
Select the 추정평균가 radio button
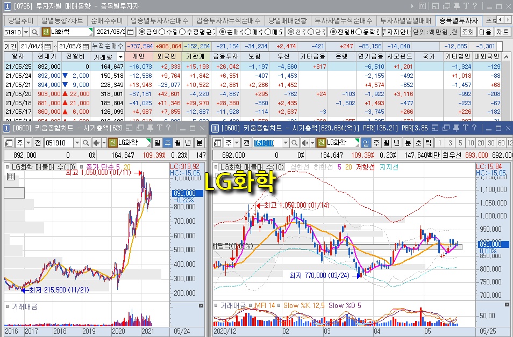click(x=182, y=32)
